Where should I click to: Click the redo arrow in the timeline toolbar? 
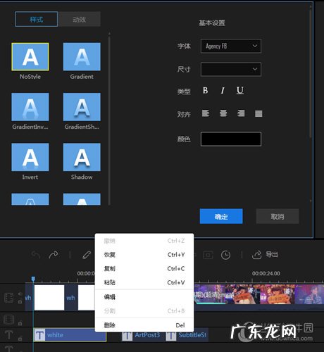click(x=54, y=255)
